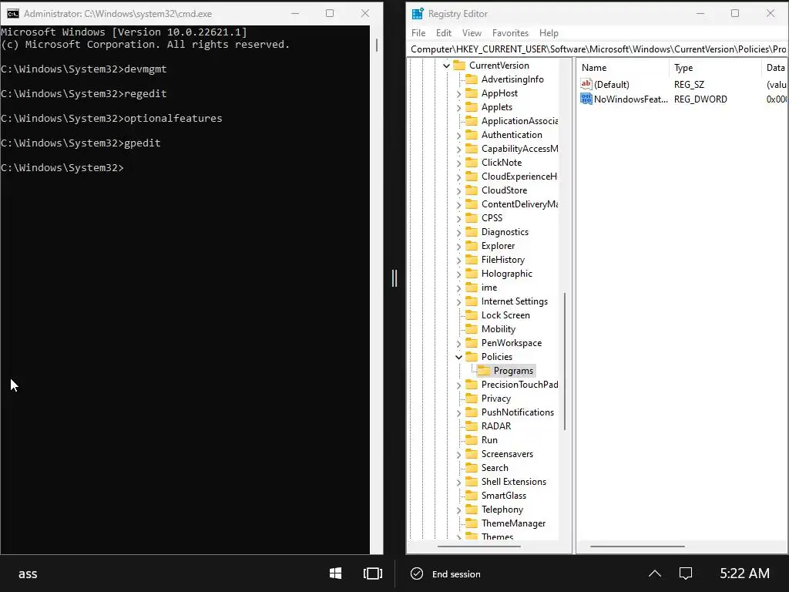Select the NoWindowsFeat... DWORD value icon
Screen dimensions: 789x592
click(x=586, y=99)
